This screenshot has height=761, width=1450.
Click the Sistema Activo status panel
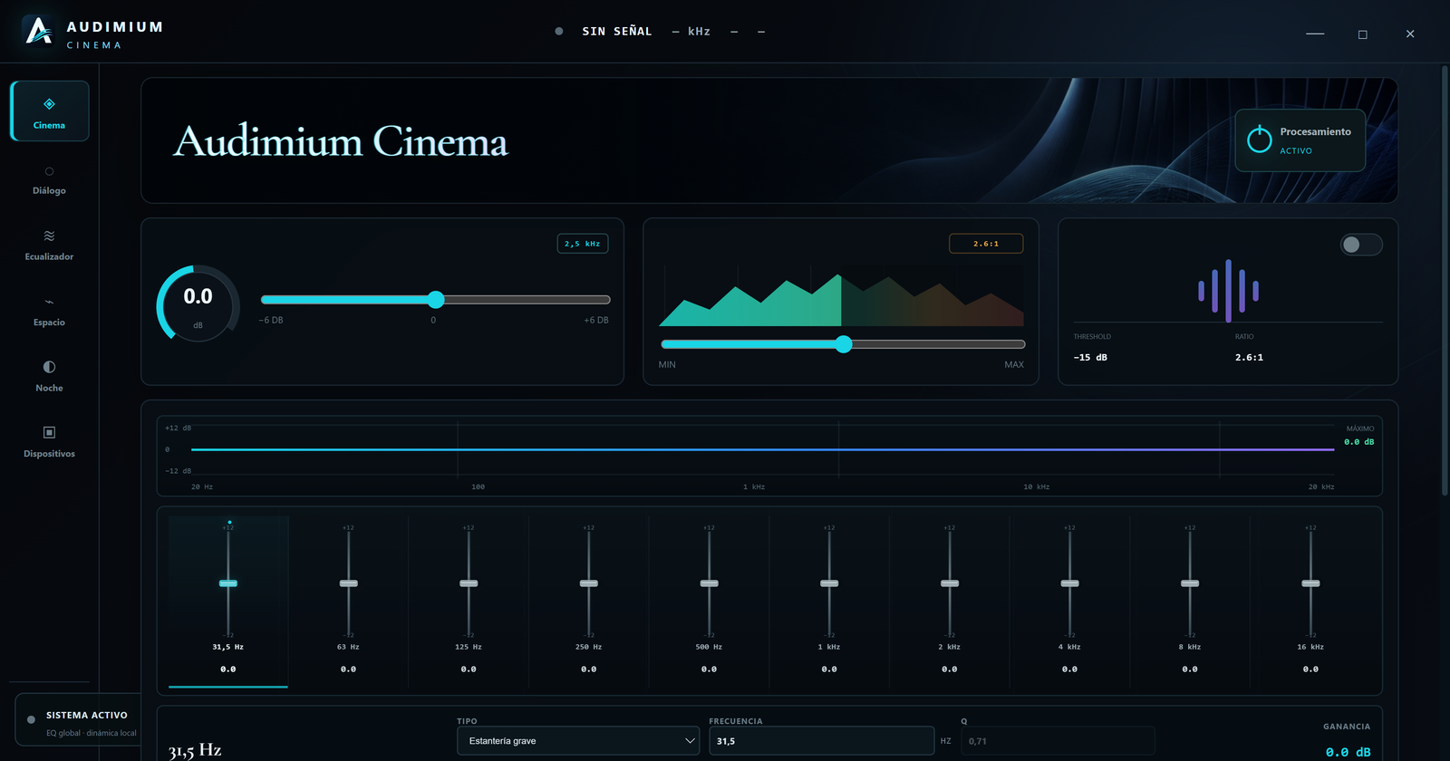pyautogui.click(x=80, y=721)
